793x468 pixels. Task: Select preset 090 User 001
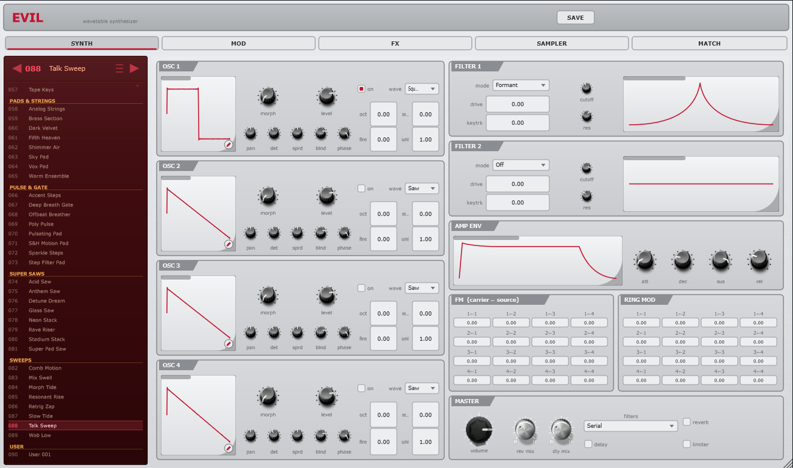[76, 455]
